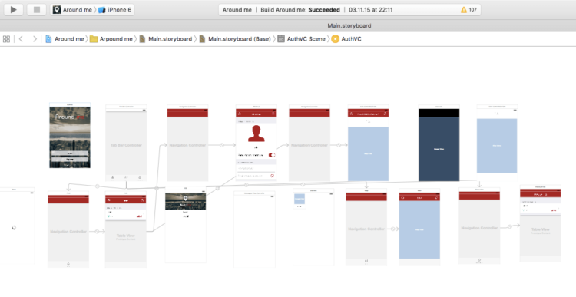
Task: Stop the running app with Stop button
Action: point(37,9)
